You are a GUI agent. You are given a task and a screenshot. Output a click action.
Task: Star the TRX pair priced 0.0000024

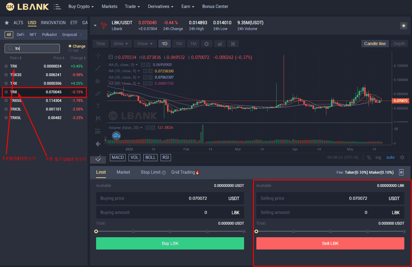6,66
